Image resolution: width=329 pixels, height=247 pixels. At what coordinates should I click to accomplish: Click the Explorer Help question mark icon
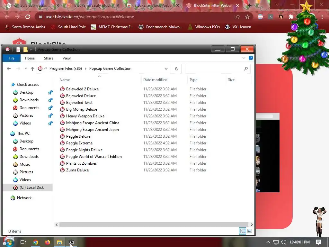[251, 58]
